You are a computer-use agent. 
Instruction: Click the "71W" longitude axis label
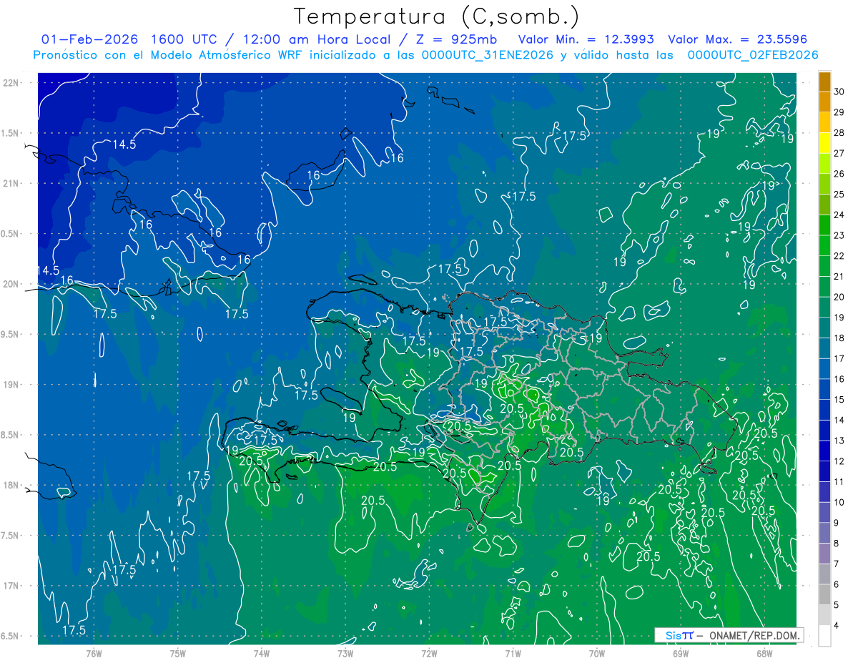[513, 653]
